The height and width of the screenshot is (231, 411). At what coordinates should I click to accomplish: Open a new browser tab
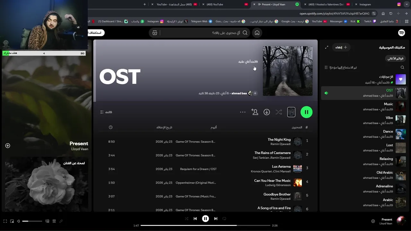coord(144,4)
